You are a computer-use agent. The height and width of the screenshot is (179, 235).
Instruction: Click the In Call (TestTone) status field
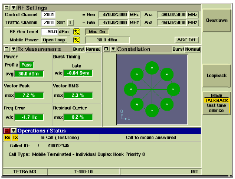coord(60,138)
